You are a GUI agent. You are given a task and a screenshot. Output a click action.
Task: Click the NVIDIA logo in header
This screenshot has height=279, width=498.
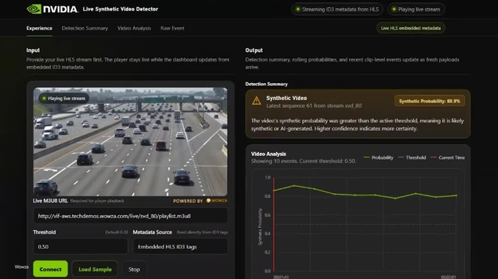coord(53,9)
